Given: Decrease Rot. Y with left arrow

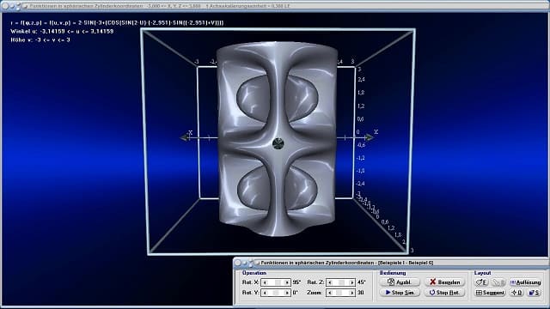Looking at the screenshot, I should click(266, 293).
